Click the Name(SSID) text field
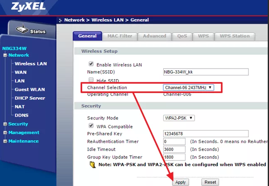This screenshot has width=269, height=186. [206, 72]
